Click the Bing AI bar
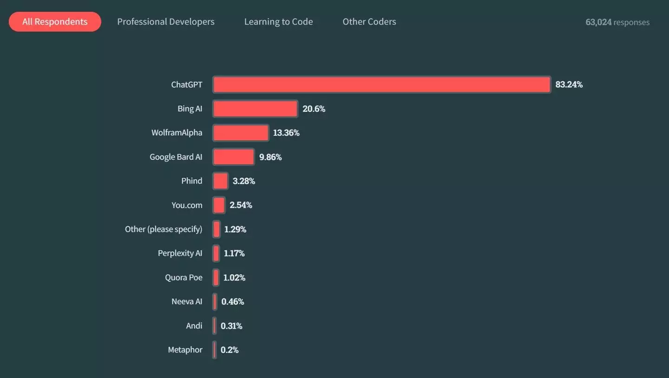669x378 pixels. point(255,109)
